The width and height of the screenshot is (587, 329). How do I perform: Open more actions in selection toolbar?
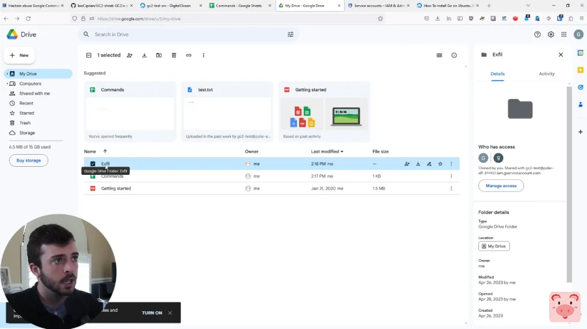[204, 55]
